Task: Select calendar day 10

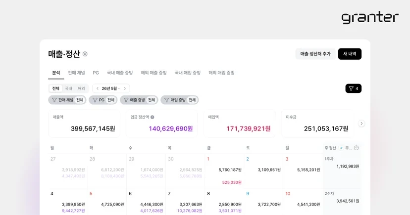Action: coord(288,194)
